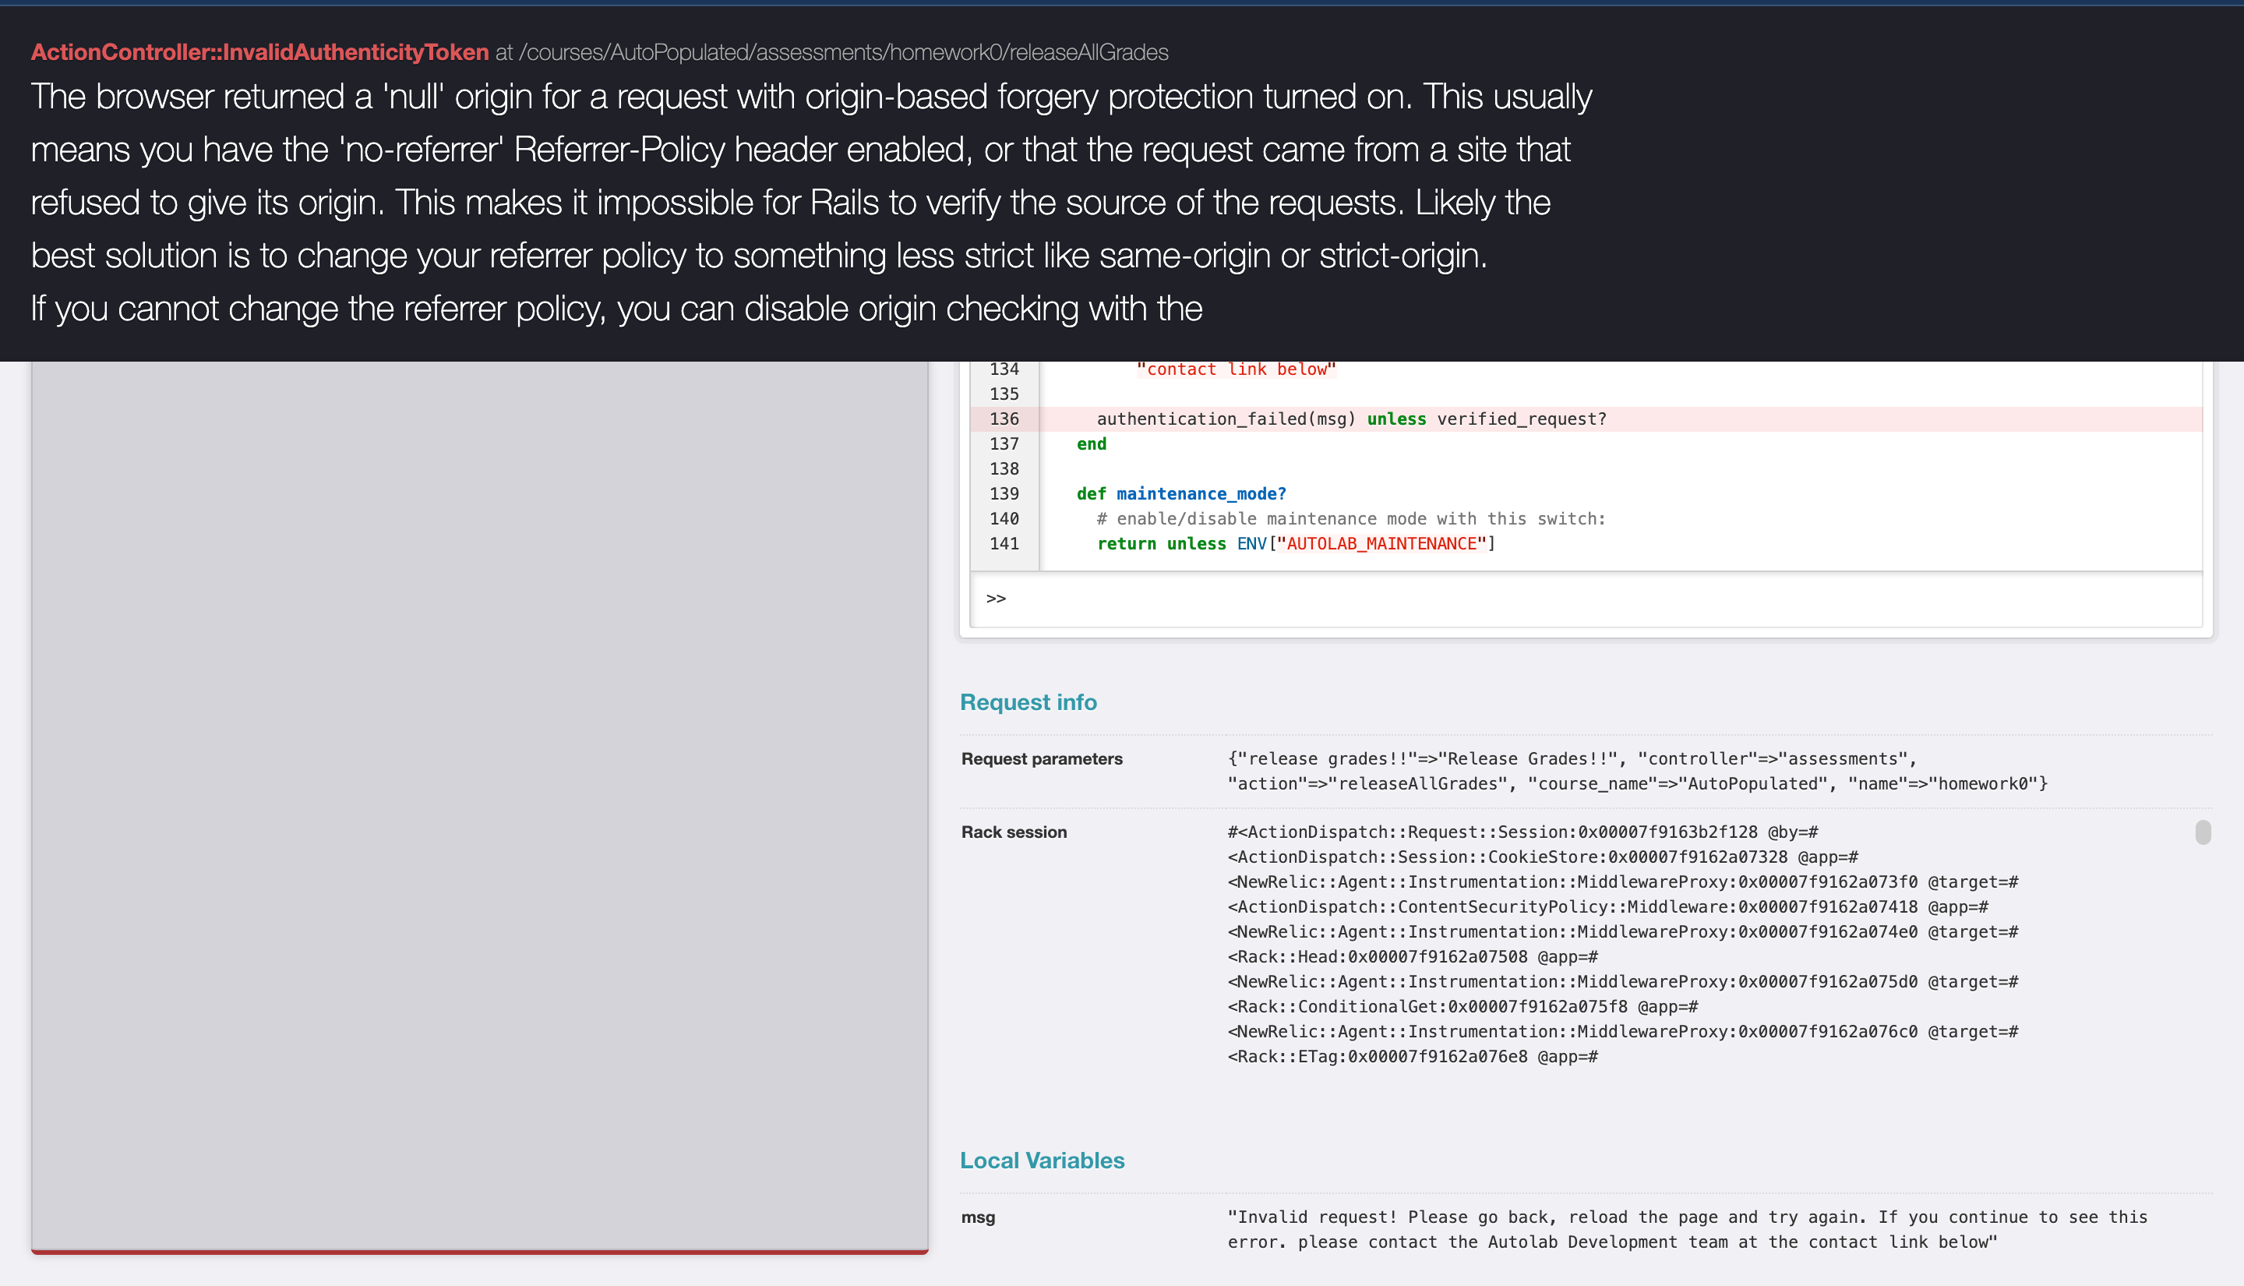Click the def maintenance_mode? method line
This screenshot has height=1286, width=2244.
(x=1180, y=493)
